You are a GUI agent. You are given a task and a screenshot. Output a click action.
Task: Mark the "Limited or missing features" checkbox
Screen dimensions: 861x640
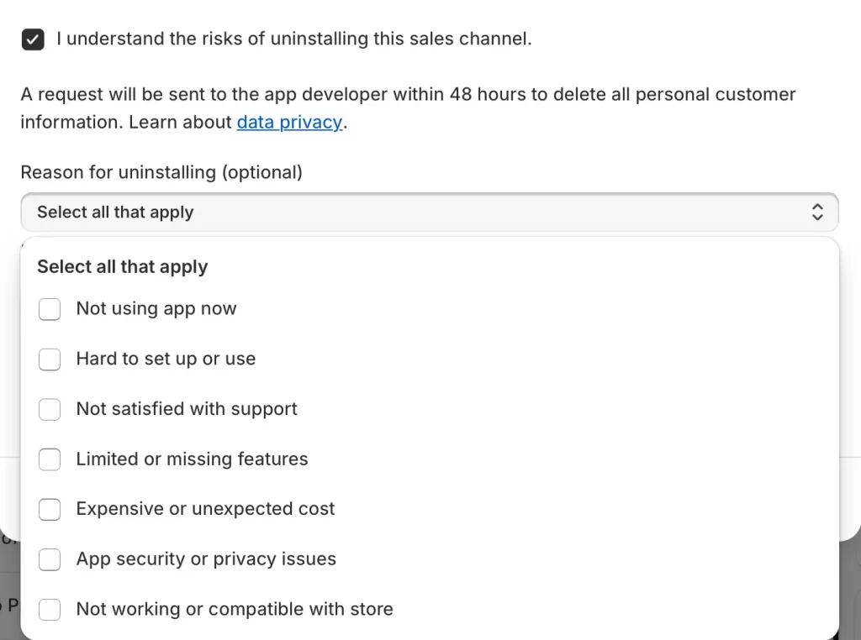pos(50,459)
